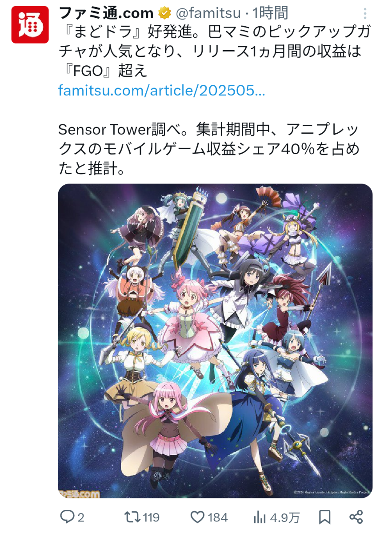Bookmark this tweet
Screen dimensions: 384x537
(325, 517)
